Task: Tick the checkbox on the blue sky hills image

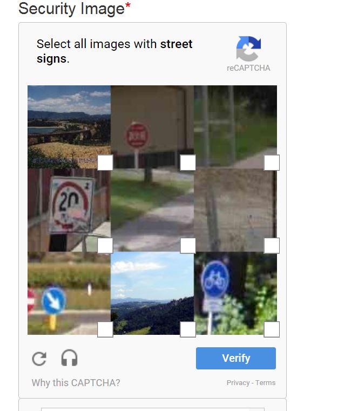Action: (x=188, y=329)
